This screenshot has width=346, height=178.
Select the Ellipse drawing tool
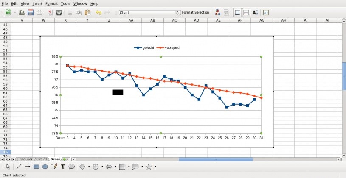coord(45,167)
